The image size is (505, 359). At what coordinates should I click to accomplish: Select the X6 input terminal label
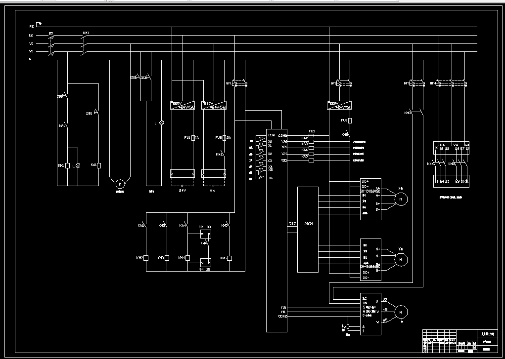point(271,178)
